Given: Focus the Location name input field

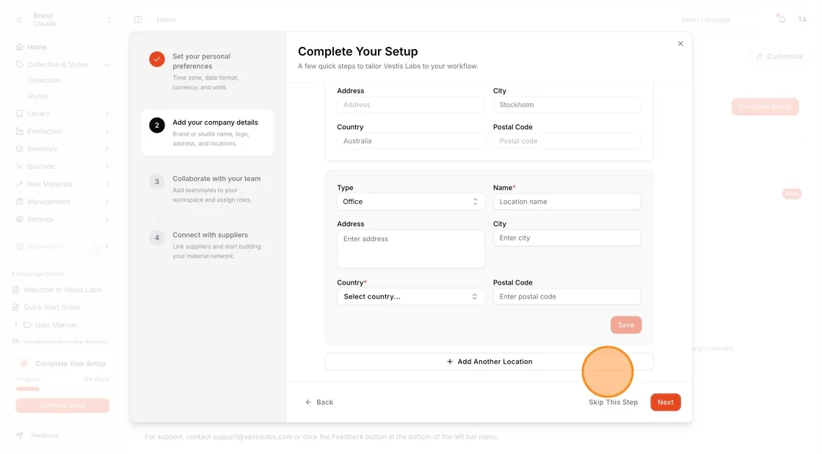Looking at the screenshot, I should (567, 202).
